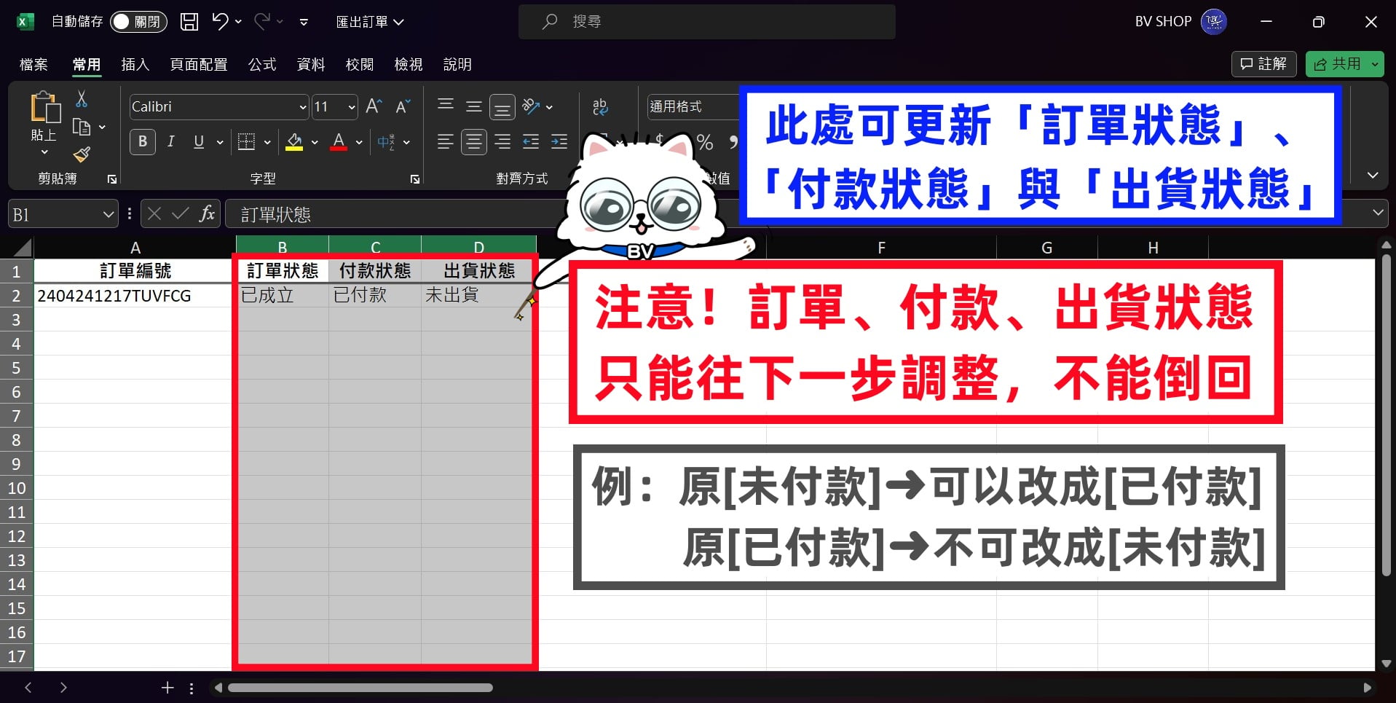Click the Redo arrow icon

(262, 22)
